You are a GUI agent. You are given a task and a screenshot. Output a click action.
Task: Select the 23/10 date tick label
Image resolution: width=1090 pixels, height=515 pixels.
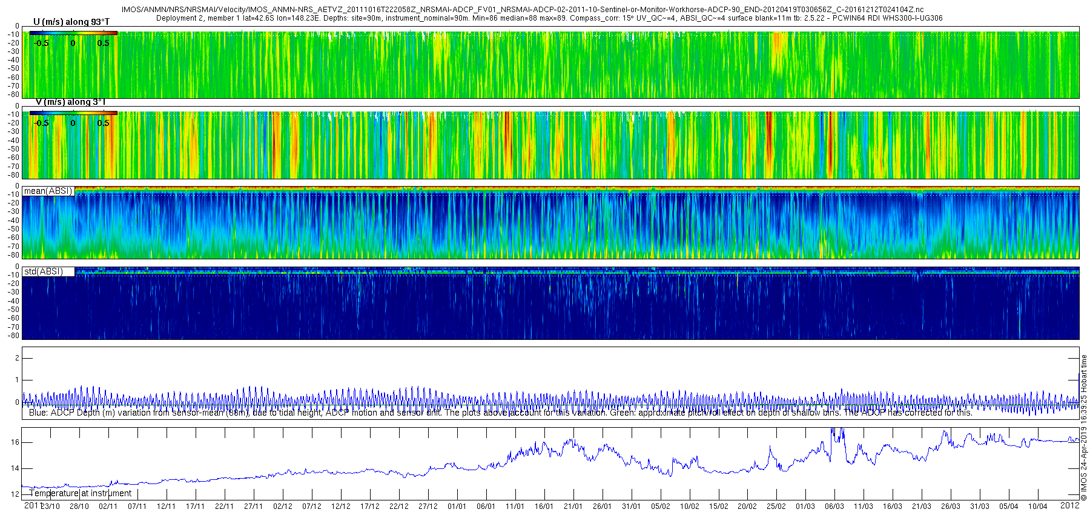[50, 507]
